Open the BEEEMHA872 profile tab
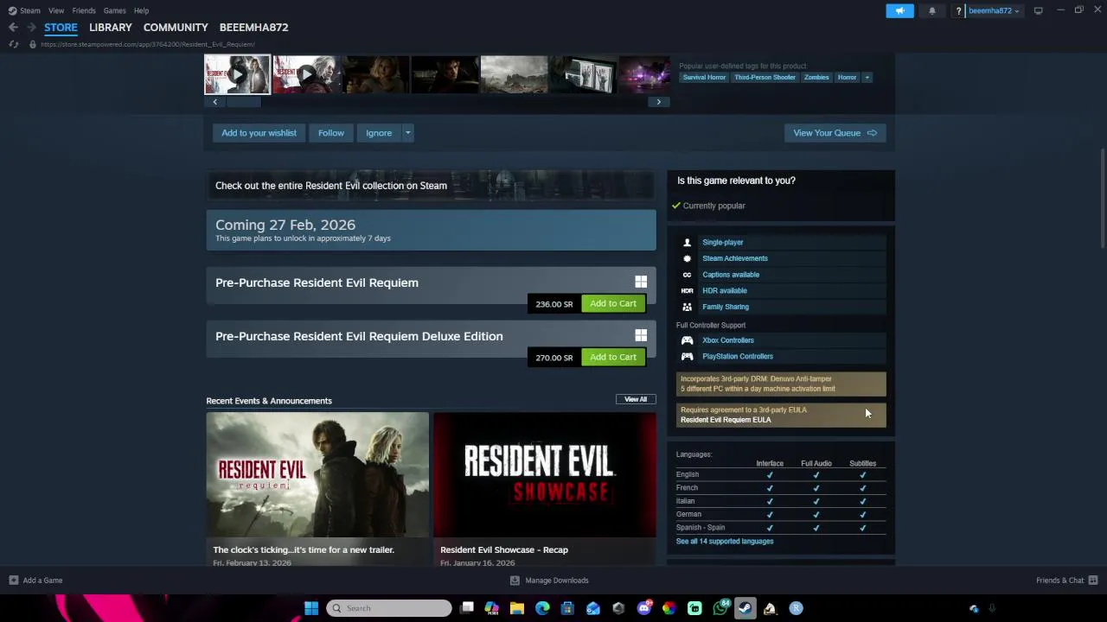The width and height of the screenshot is (1107, 622). tap(253, 28)
